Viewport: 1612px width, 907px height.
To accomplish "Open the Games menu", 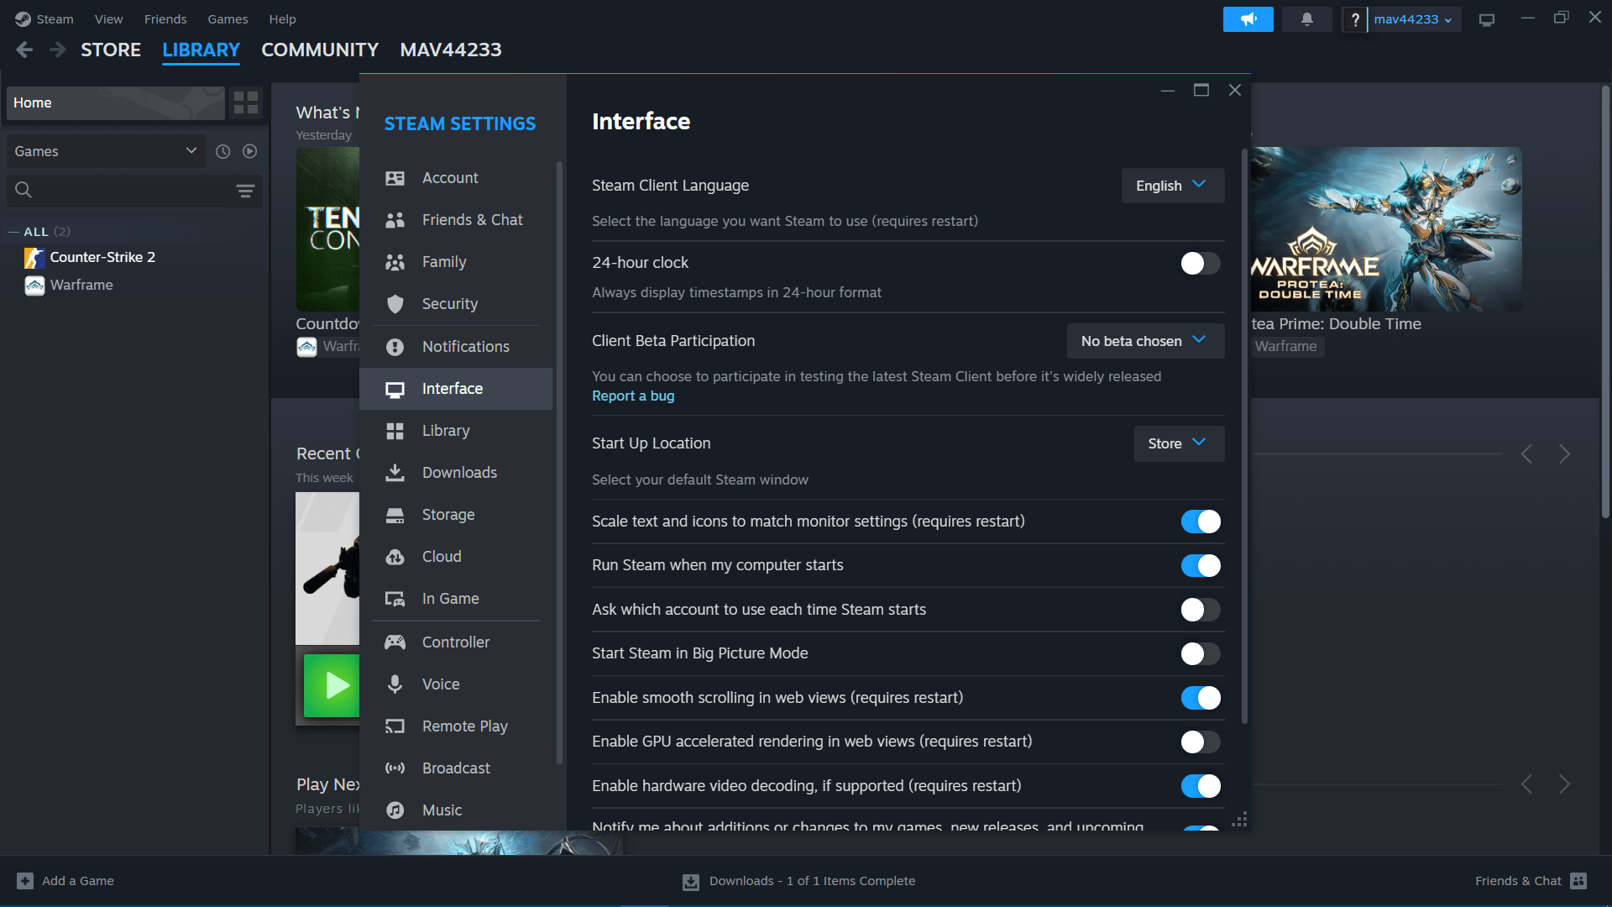I will [x=228, y=18].
